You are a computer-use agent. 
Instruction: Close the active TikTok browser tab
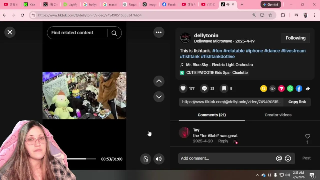pyautogui.click(x=233, y=4)
